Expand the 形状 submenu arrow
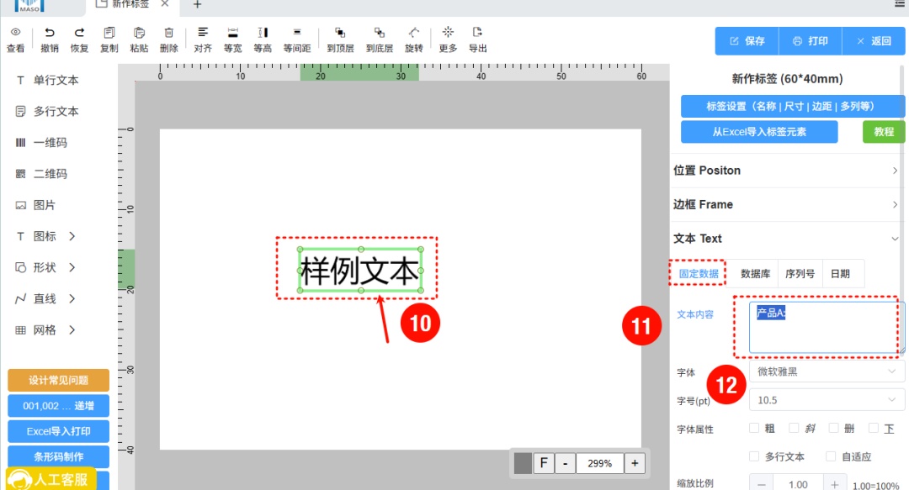 [x=72, y=267]
